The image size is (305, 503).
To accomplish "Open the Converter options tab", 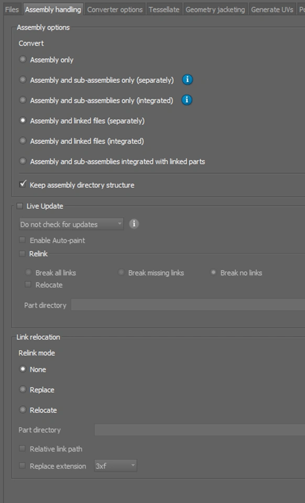I will [x=115, y=9].
